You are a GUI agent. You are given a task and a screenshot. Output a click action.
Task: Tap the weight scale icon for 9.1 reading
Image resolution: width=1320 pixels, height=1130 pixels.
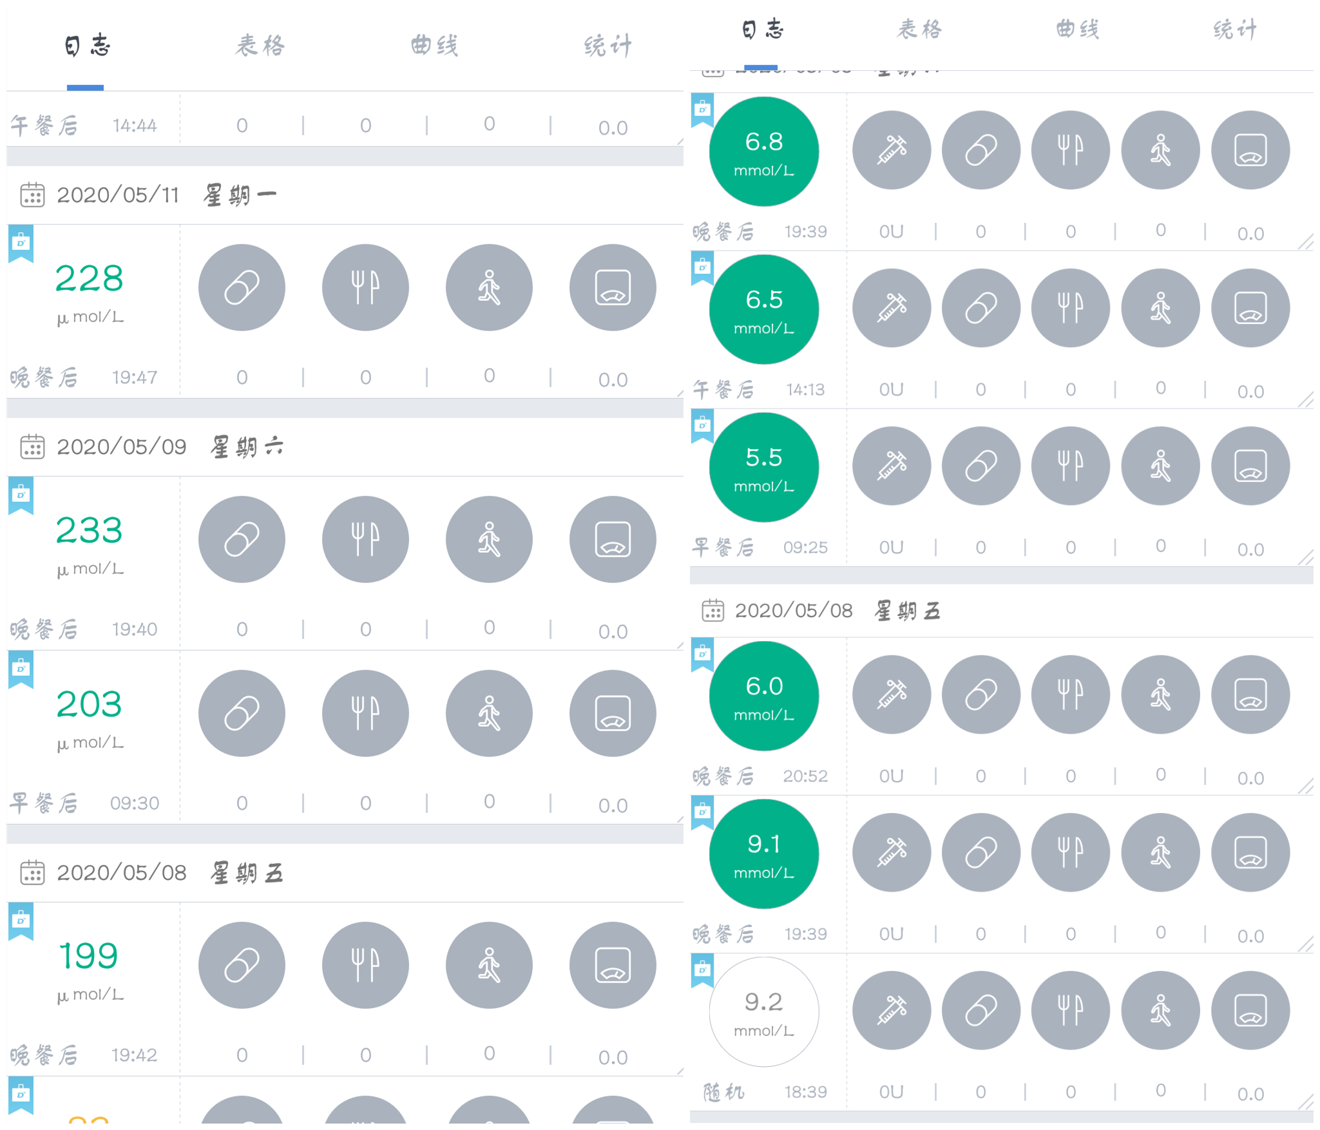1250,852
